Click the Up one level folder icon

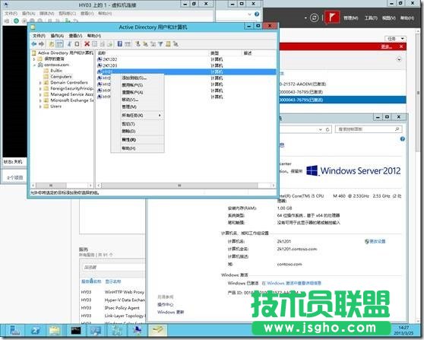52,44
